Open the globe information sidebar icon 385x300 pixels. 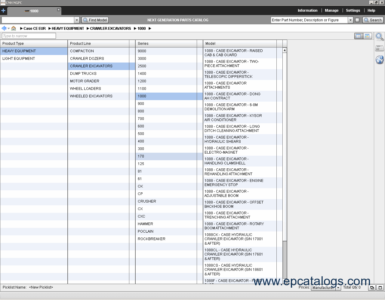pyautogui.click(x=380, y=60)
